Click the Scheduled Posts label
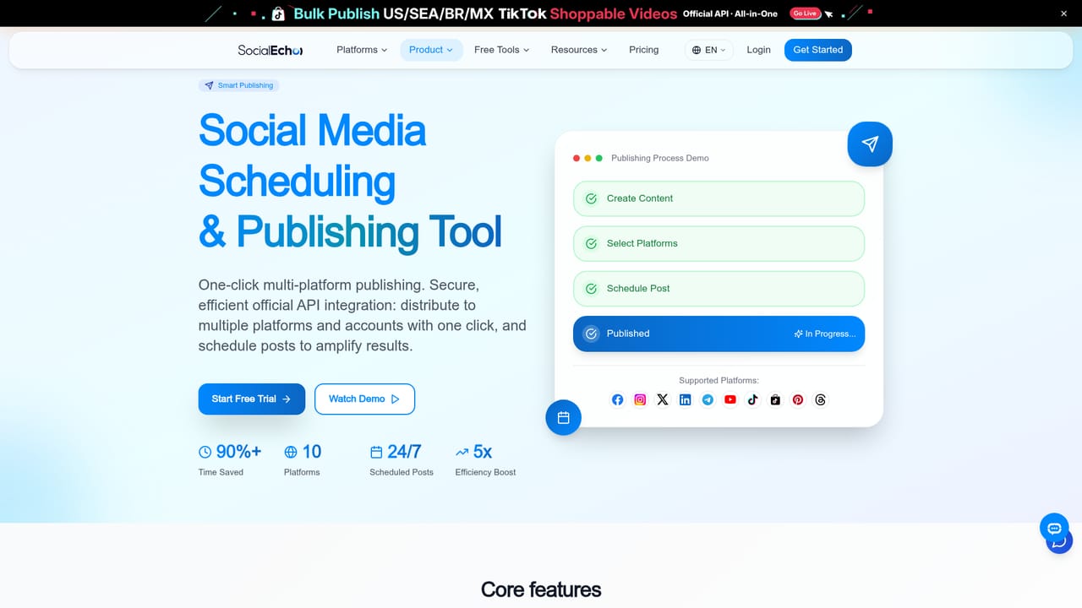The height and width of the screenshot is (608, 1082). [402, 472]
